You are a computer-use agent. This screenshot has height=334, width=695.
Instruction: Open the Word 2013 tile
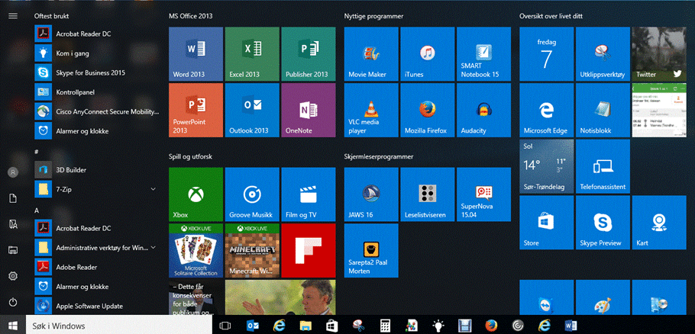[x=196, y=53]
